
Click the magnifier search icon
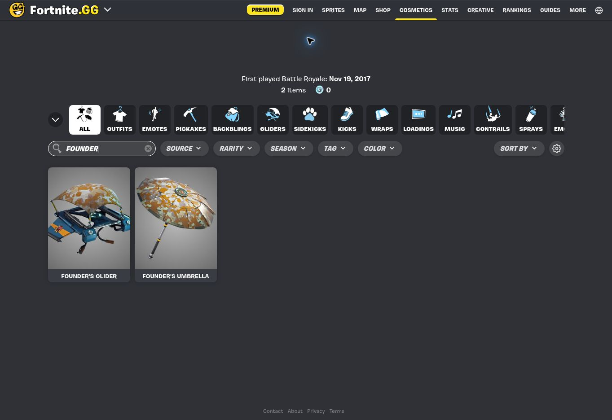(x=57, y=149)
